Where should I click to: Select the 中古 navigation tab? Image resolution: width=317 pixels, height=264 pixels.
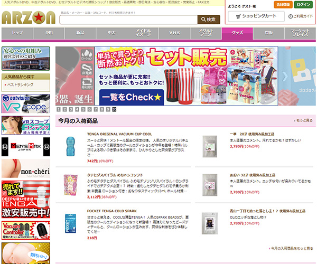[x=111, y=33]
